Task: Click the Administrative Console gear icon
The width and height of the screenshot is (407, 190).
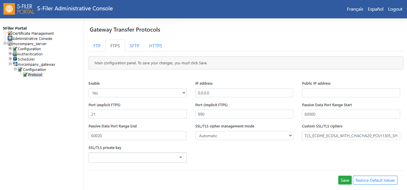Action: tap(10, 38)
